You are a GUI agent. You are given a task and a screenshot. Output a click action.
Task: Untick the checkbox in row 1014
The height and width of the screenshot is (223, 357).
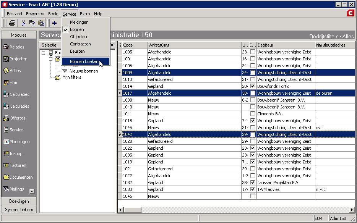[253, 86]
